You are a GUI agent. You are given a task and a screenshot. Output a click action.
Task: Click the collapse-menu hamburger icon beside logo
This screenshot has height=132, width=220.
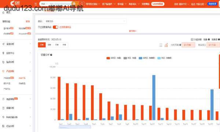click(x=36, y=4)
